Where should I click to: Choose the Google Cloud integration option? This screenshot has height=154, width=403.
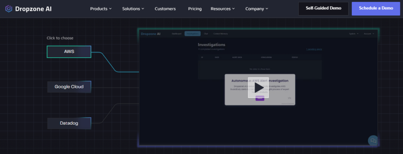[x=69, y=87]
